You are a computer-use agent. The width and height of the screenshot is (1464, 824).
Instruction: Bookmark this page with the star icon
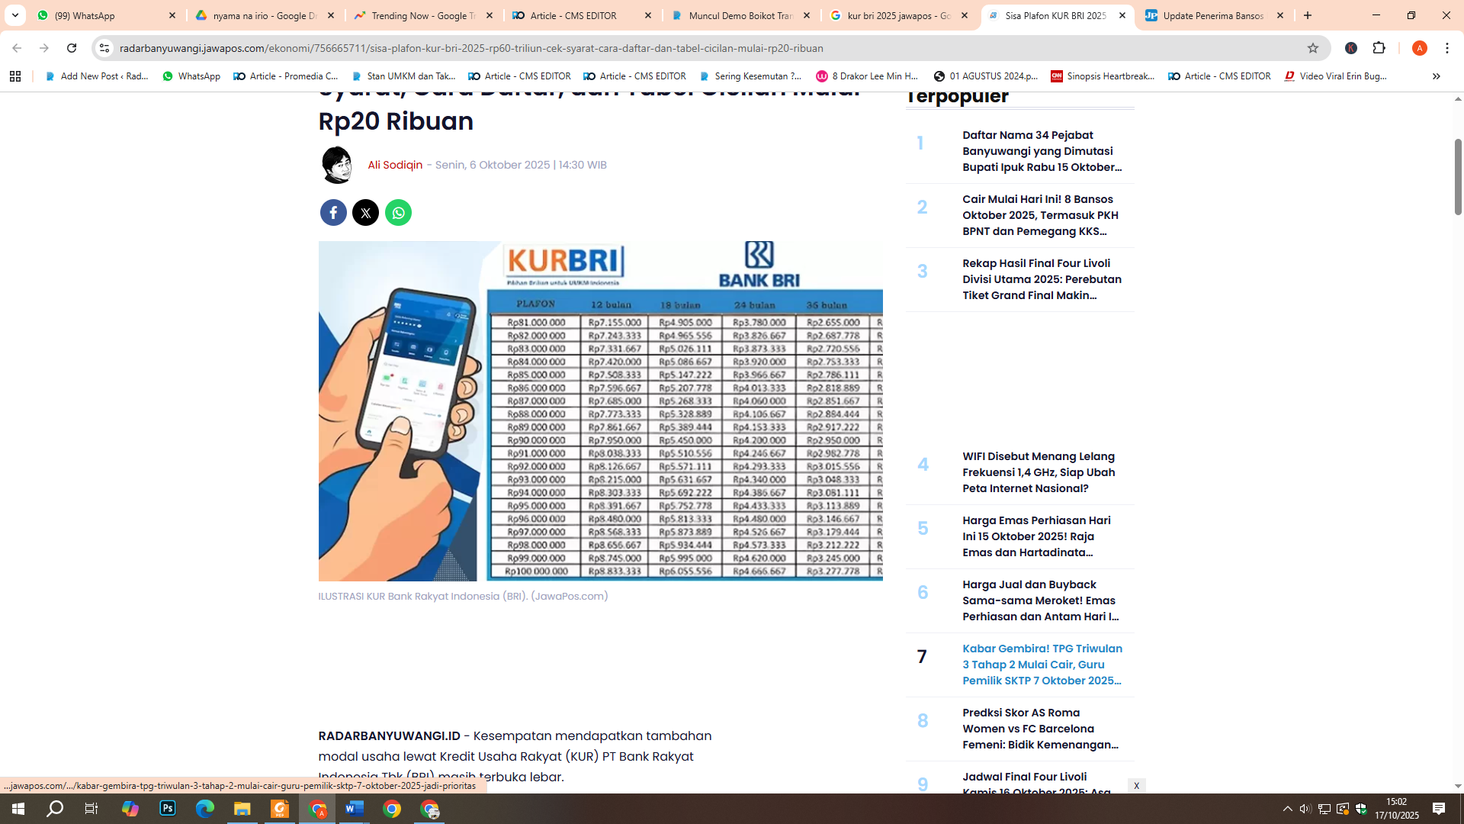click(1313, 48)
